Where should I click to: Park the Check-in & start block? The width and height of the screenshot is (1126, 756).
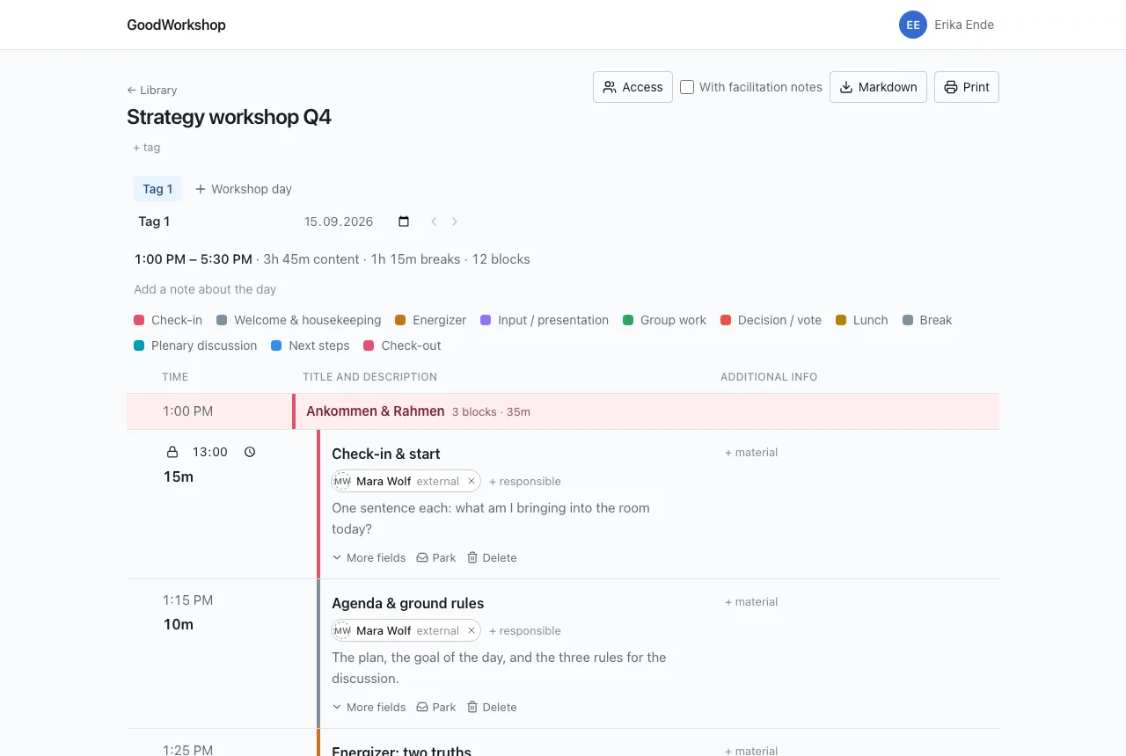pos(436,557)
